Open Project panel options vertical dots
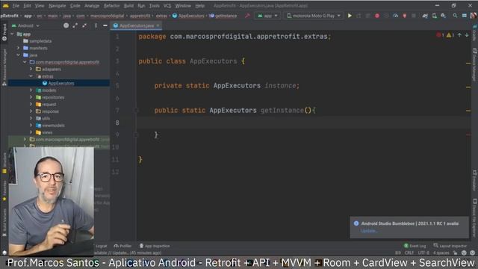Screen dimensions: 478x269 pos(96,25)
